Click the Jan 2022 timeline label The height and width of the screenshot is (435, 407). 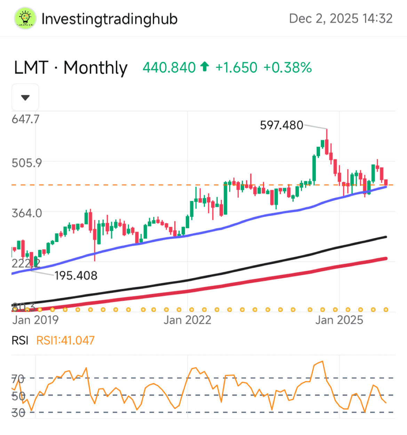click(187, 320)
